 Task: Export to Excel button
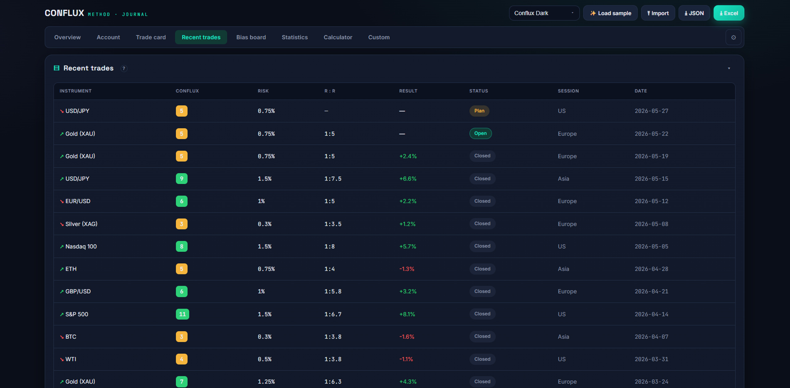(x=729, y=13)
